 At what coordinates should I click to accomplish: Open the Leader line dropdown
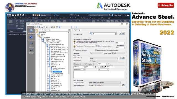(x=96, y=53)
